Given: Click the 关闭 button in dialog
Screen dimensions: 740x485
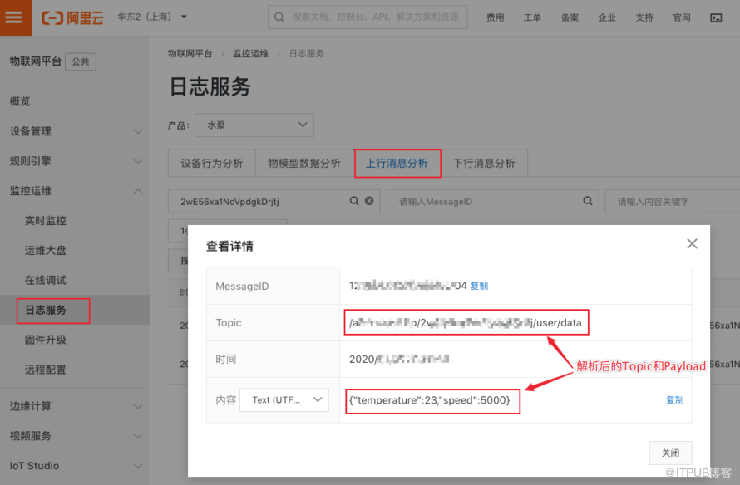Looking at the screenshot, I should tap(670, 453).
